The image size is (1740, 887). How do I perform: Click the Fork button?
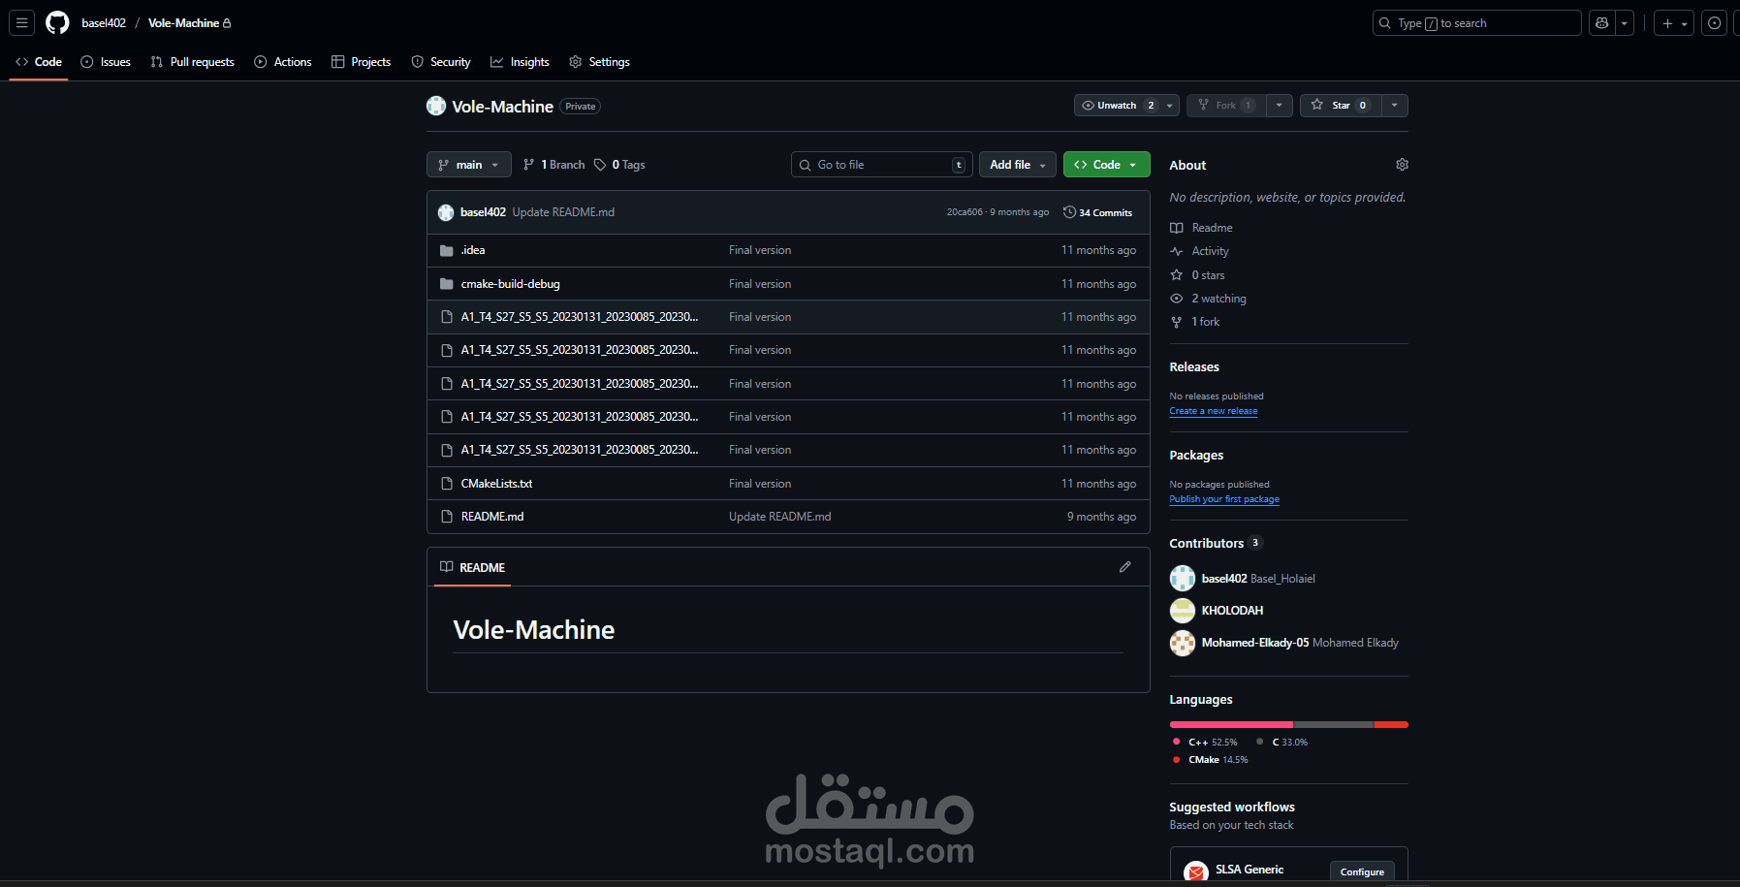pos(1226,105)
